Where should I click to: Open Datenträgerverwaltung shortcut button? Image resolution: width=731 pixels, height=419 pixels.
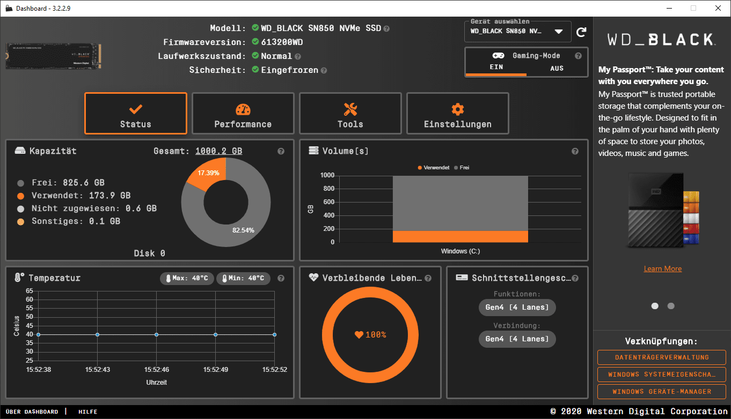tap(662, 357)
